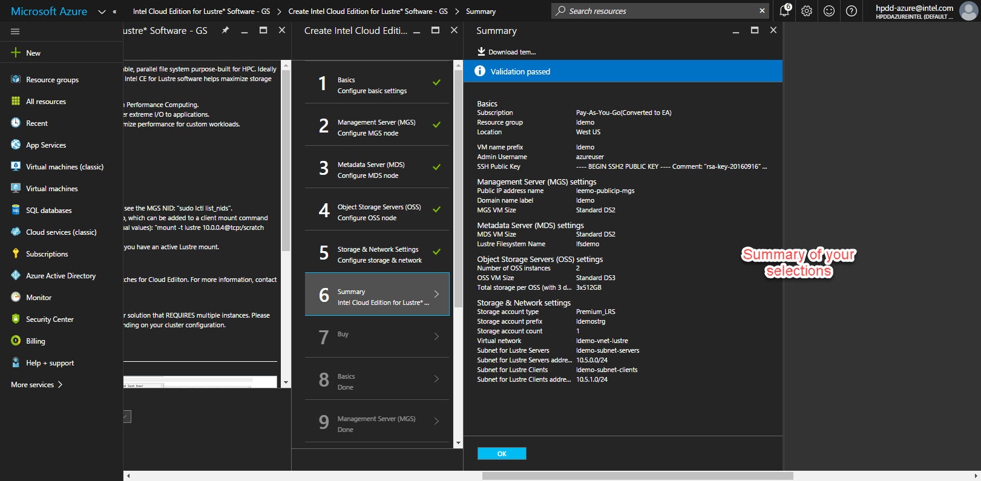Open the hamburger menu in sidebar

(x=15, y=31)
